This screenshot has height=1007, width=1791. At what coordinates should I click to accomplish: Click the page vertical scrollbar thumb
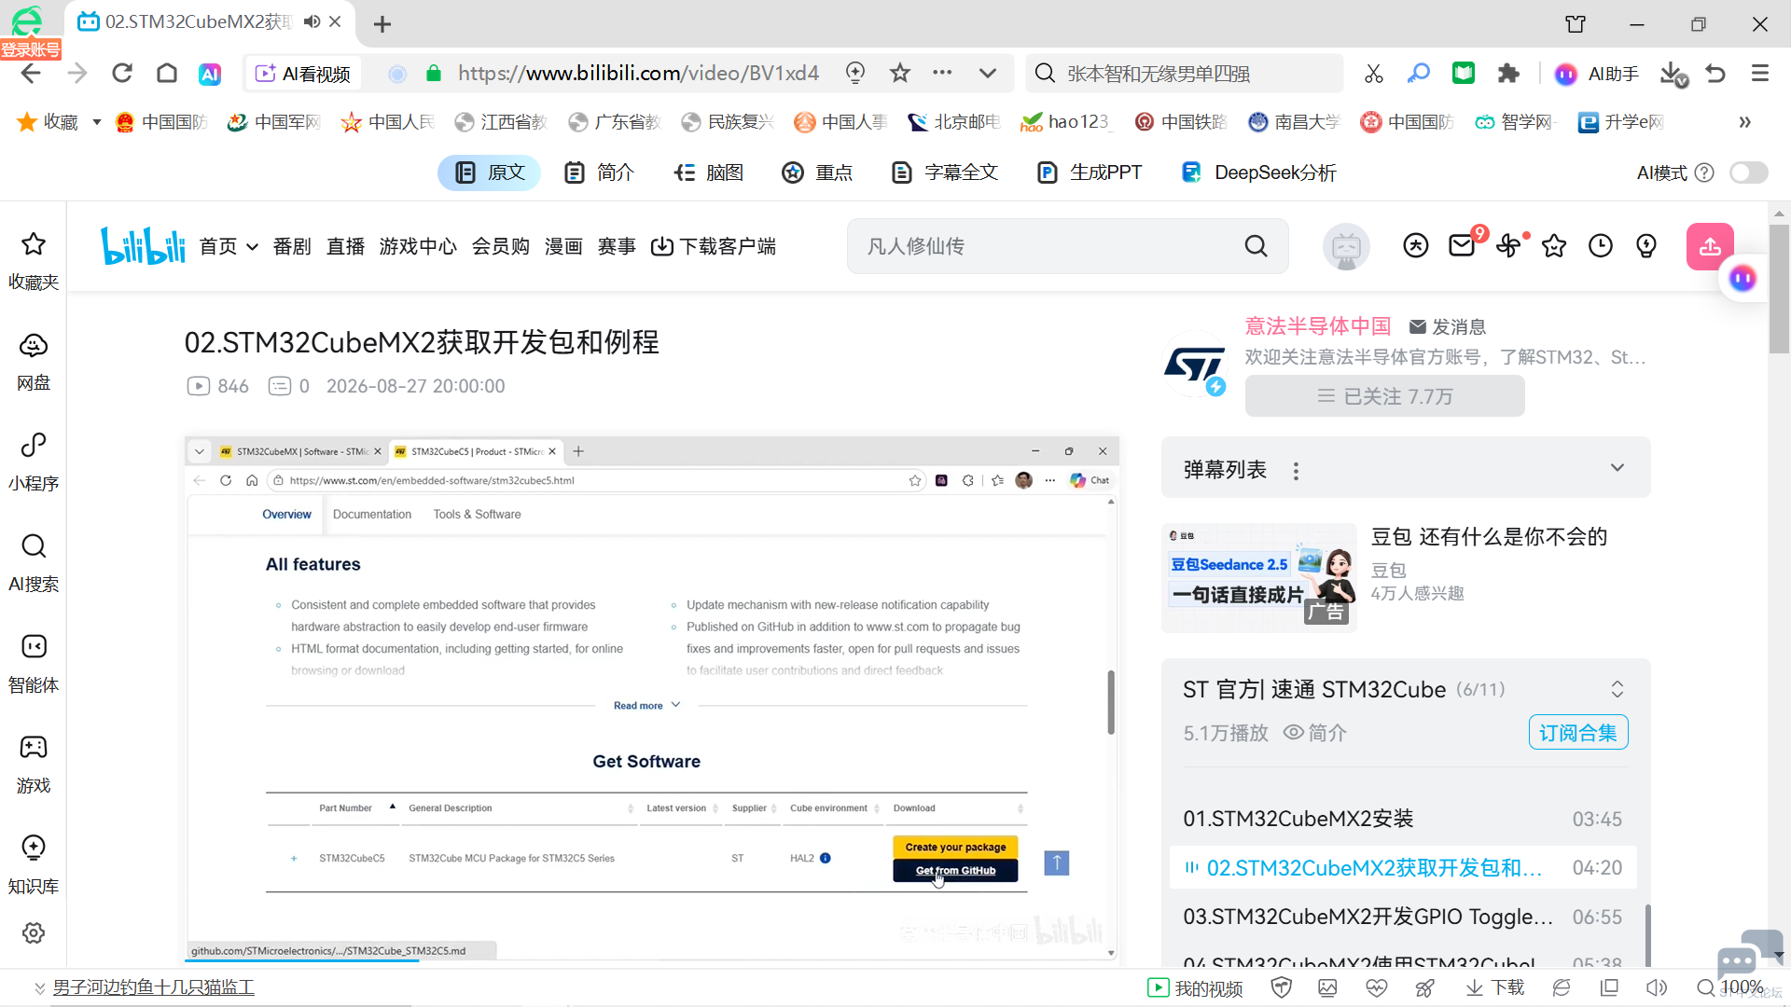click(x=1779, y=289)
